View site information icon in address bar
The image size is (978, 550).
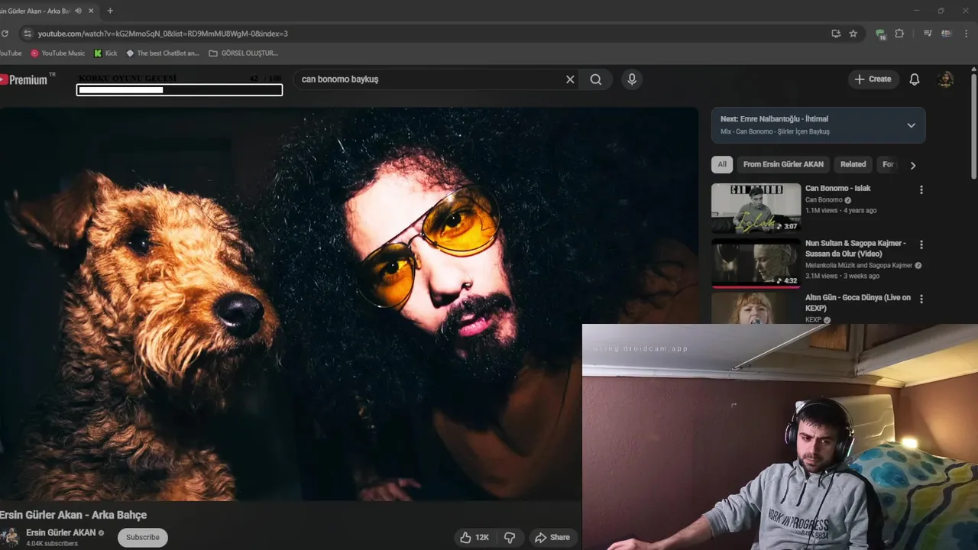click(28, 34)
